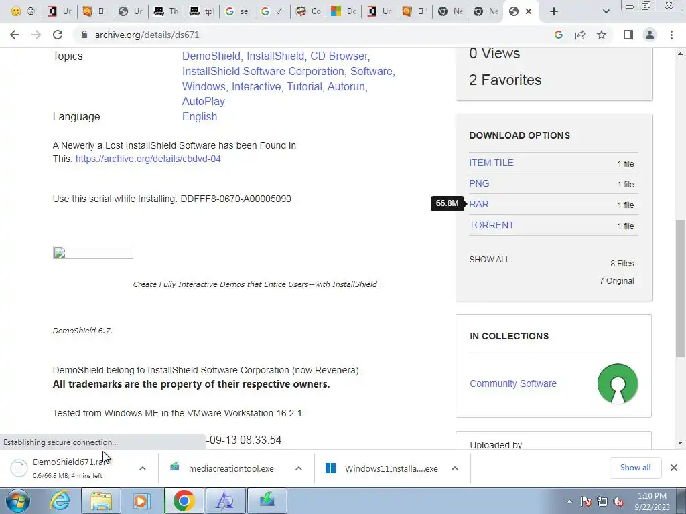
Task: Open the DemoShield671.rar download item
Action: 70,468
